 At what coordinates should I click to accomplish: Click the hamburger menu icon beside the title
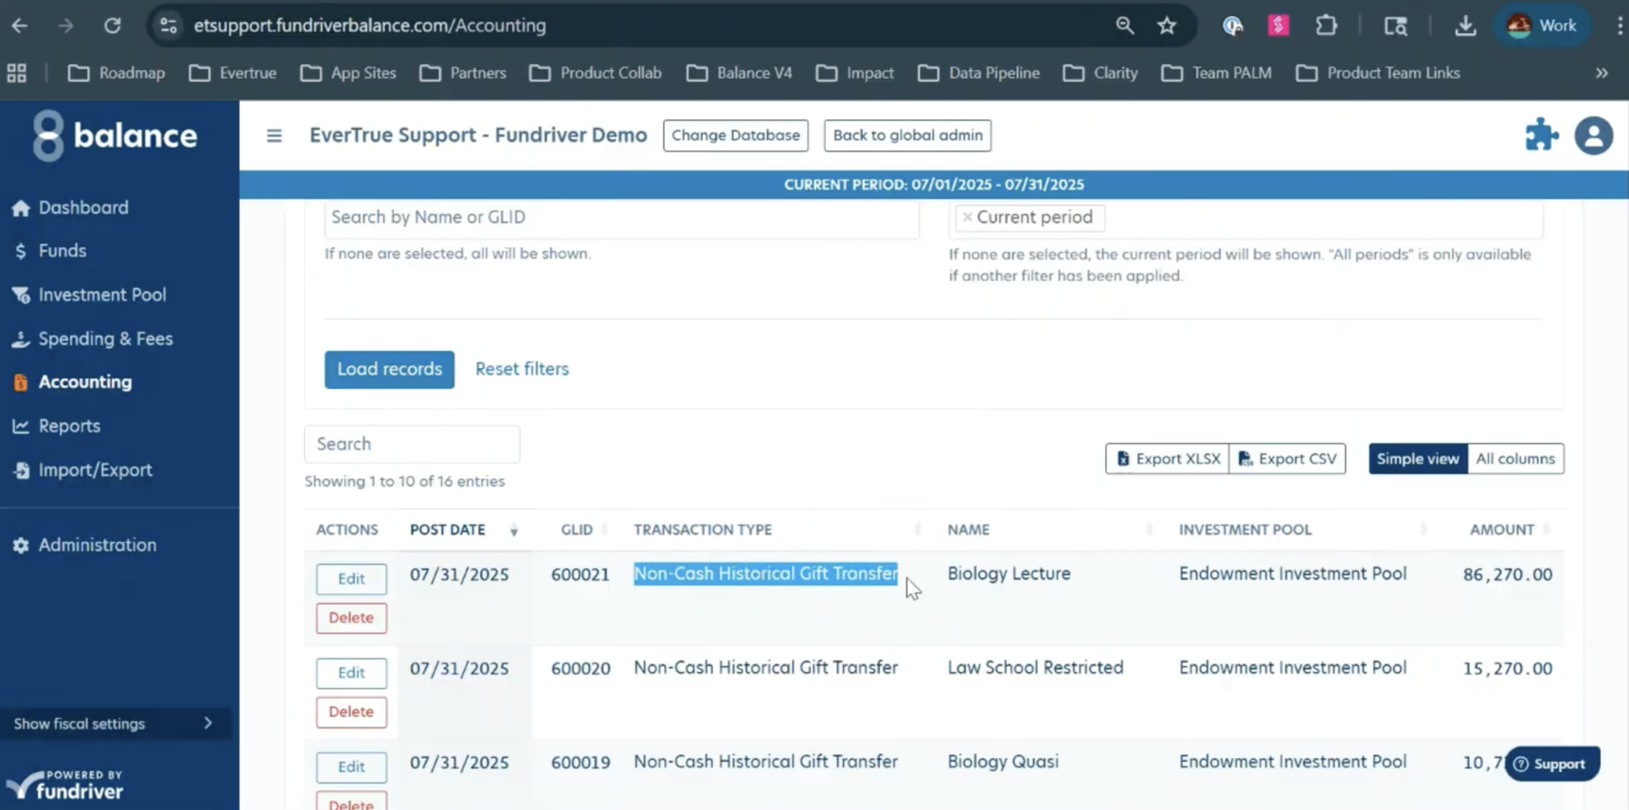pyautogui.click(x=274, y=135)
